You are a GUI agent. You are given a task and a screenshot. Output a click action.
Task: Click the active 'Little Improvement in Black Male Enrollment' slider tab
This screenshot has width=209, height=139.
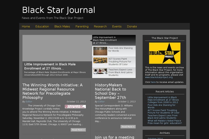(x=114, y=40)
